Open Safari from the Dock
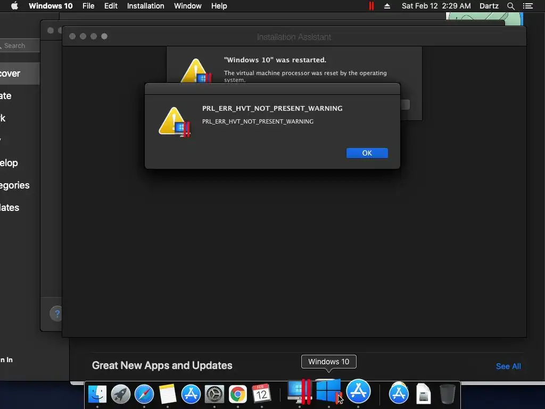 click(x=144, y=394)
